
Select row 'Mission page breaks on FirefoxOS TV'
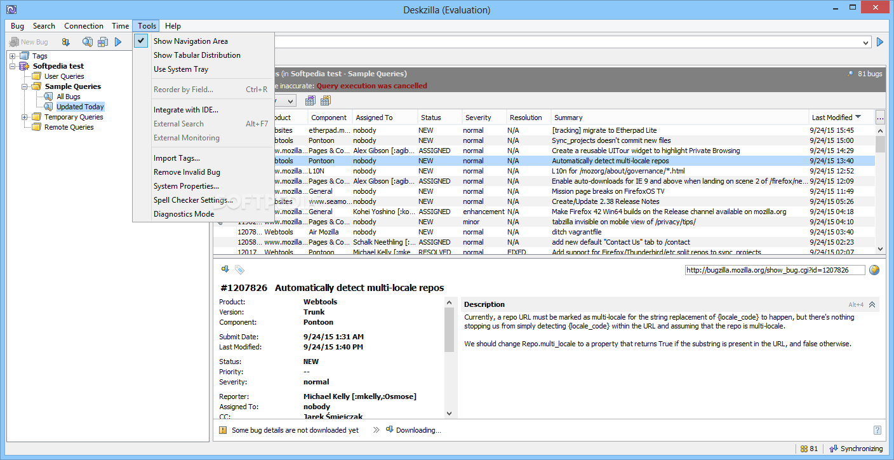[x=544, y=191]
